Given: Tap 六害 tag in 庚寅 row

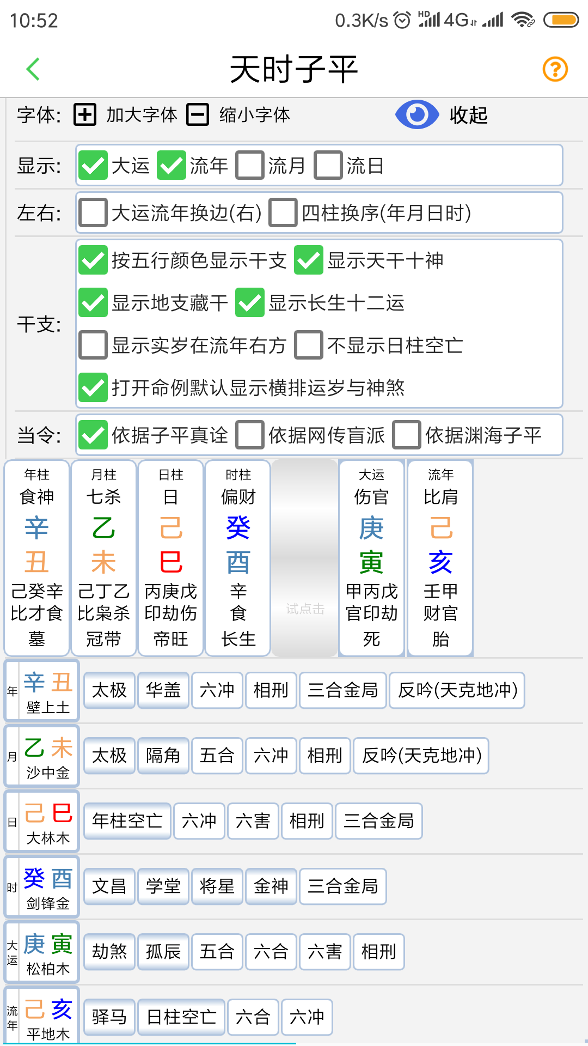Looking at the screenshot, I should click(x=325, y=952).
